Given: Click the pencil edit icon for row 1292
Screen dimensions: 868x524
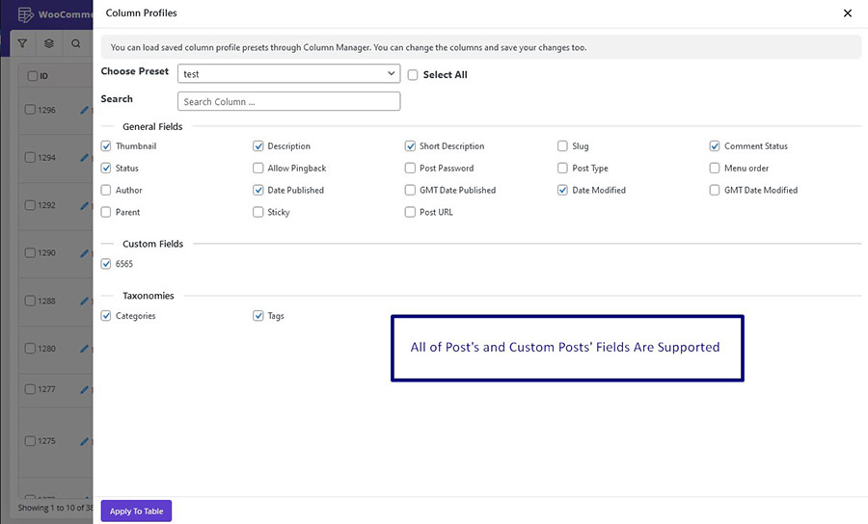Looking at the screenshot, I should (84, 205).
